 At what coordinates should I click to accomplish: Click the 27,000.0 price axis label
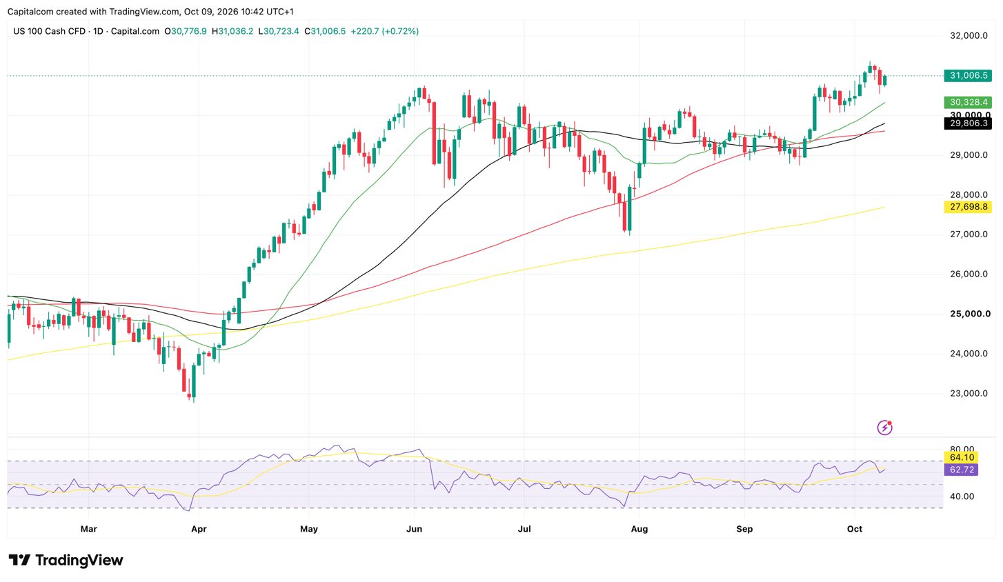tap(969, 234)
